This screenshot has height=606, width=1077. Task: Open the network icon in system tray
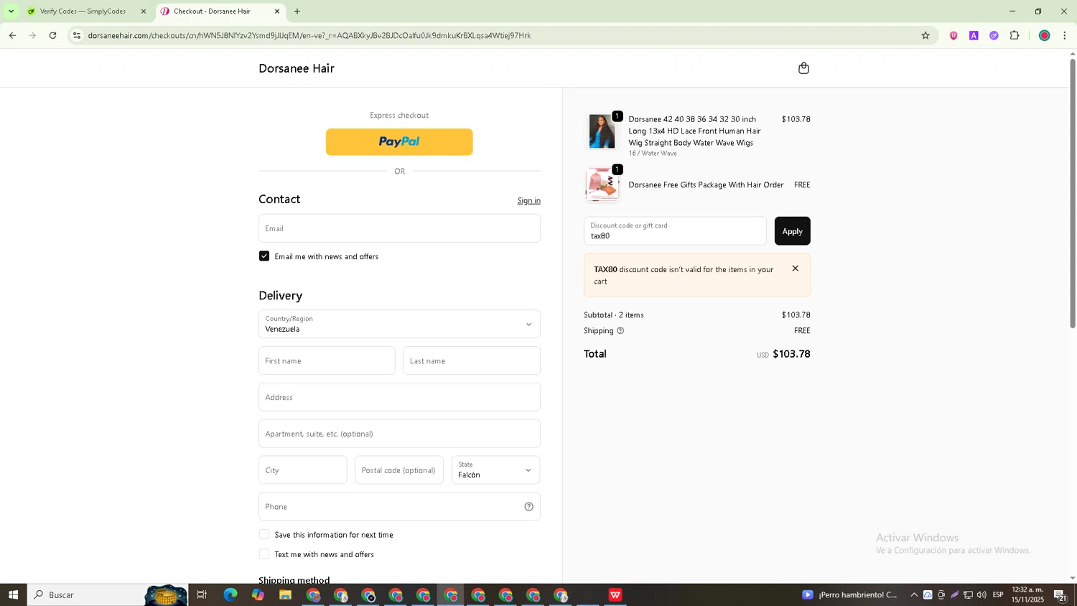point(968,595)
